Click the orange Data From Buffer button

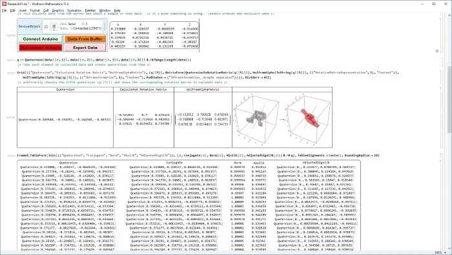[85, 39]
